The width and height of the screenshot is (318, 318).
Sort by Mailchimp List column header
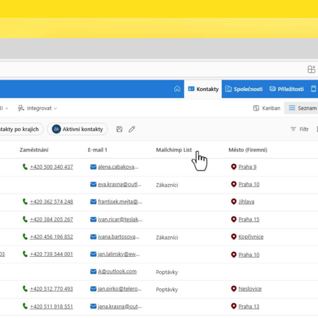174,150
